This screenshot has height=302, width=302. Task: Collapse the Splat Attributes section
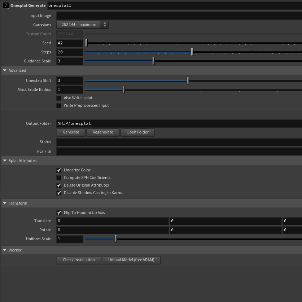5,161
